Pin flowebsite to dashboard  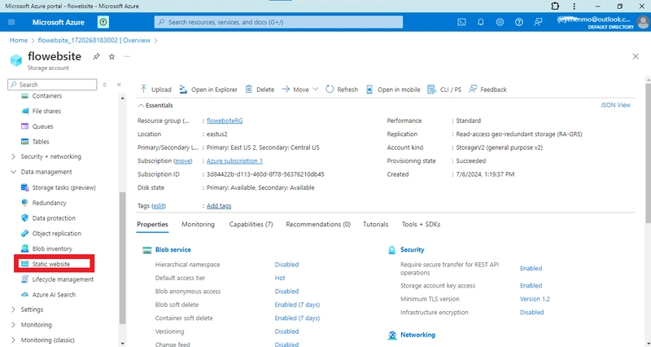pos(96,56)
